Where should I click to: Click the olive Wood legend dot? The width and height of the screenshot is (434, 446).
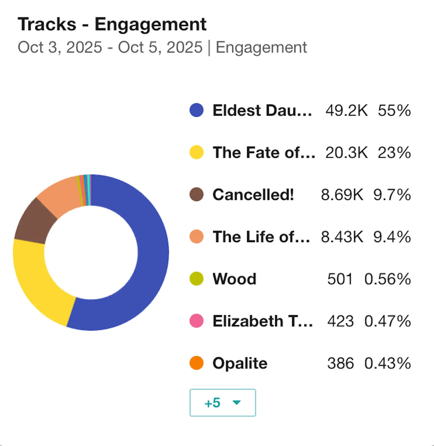pyautogui.click(x=196, y=279)
